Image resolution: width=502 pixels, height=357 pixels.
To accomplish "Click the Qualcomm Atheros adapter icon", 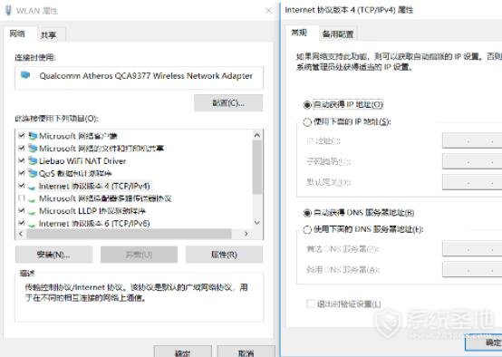I will [25, 75].
